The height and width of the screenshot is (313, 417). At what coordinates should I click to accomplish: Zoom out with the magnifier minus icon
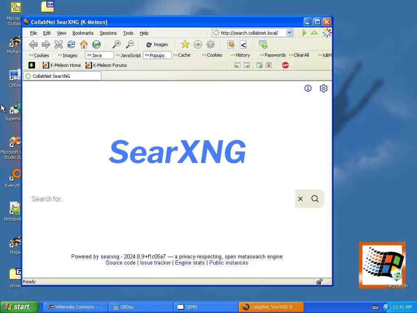click(130, 44)
